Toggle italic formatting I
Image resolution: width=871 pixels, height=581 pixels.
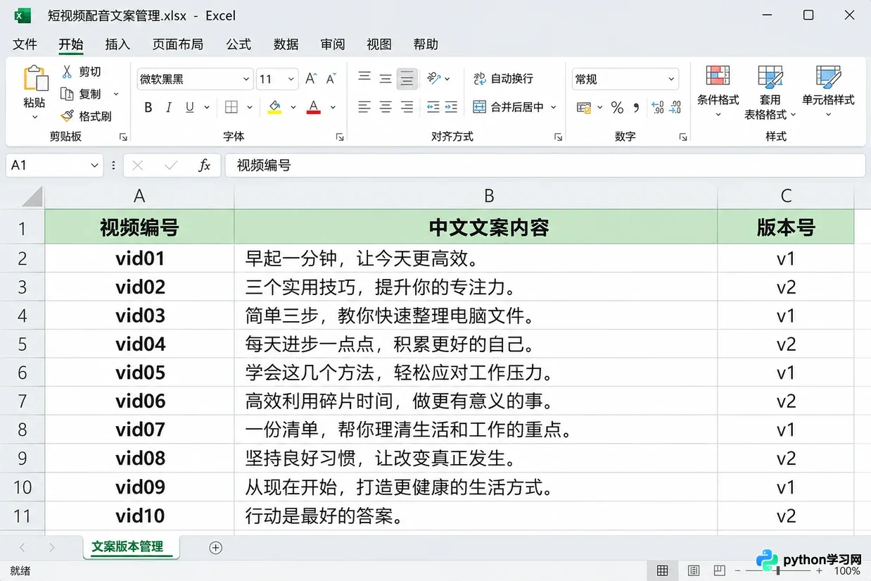pyautogui.click(x=169, y=108)
